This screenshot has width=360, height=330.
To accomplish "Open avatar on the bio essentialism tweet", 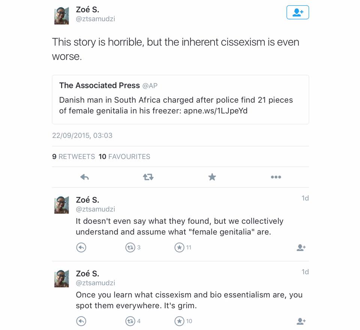I will coord(61,278).
